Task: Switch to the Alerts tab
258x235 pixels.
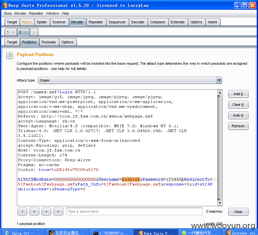Action: [x=213, y=22]
